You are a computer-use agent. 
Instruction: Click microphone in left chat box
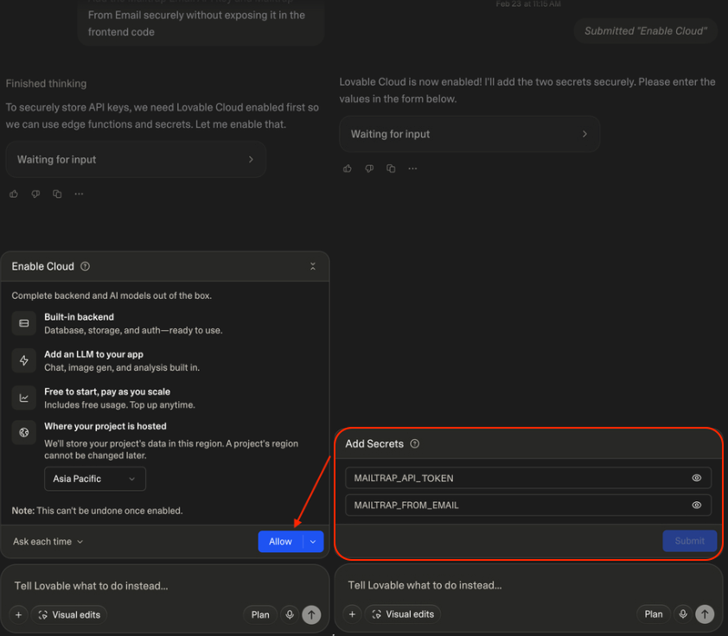coord(290,614)
